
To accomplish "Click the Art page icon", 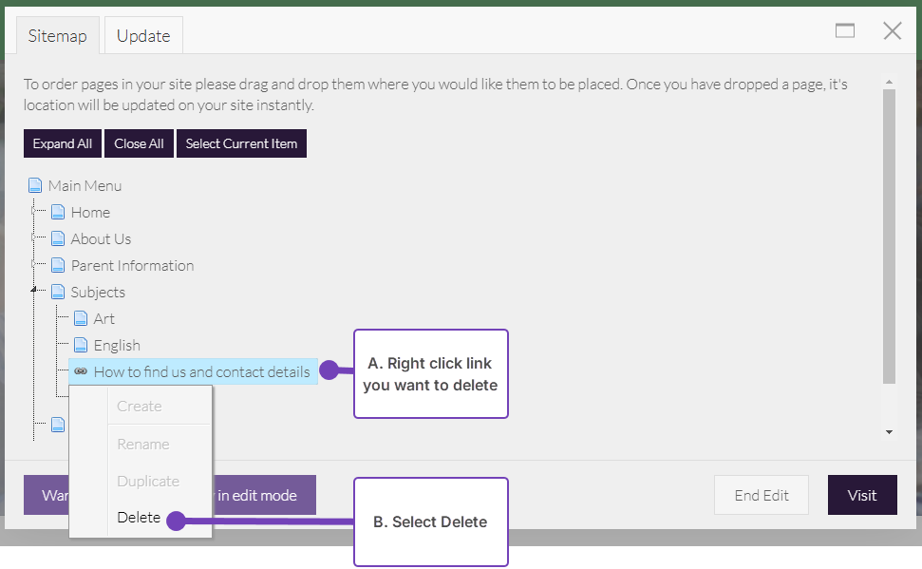I will click(x=81, y=319).
